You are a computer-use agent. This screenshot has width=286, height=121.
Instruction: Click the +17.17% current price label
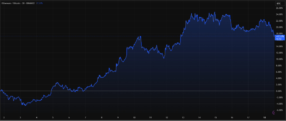click(x=280, y=36)
